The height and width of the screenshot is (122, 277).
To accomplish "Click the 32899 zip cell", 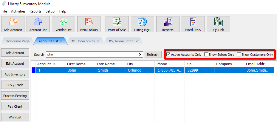I will (199, 70).
